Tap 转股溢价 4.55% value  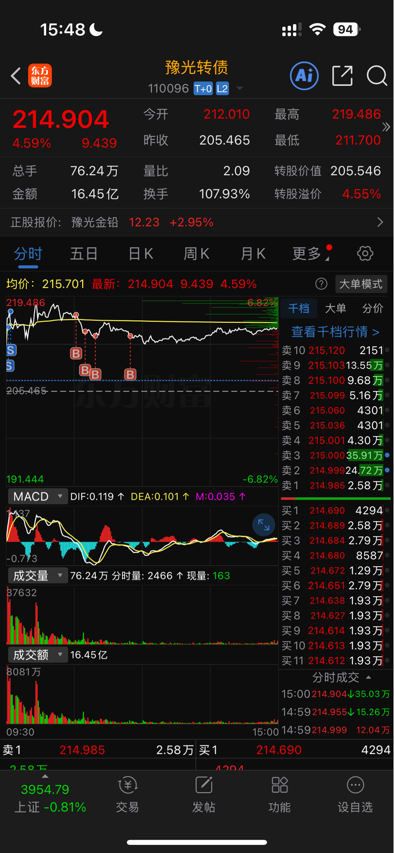362,194
